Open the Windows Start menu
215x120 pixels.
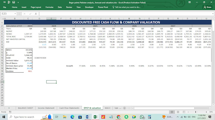pyautogui.click(x=4, y=117)
